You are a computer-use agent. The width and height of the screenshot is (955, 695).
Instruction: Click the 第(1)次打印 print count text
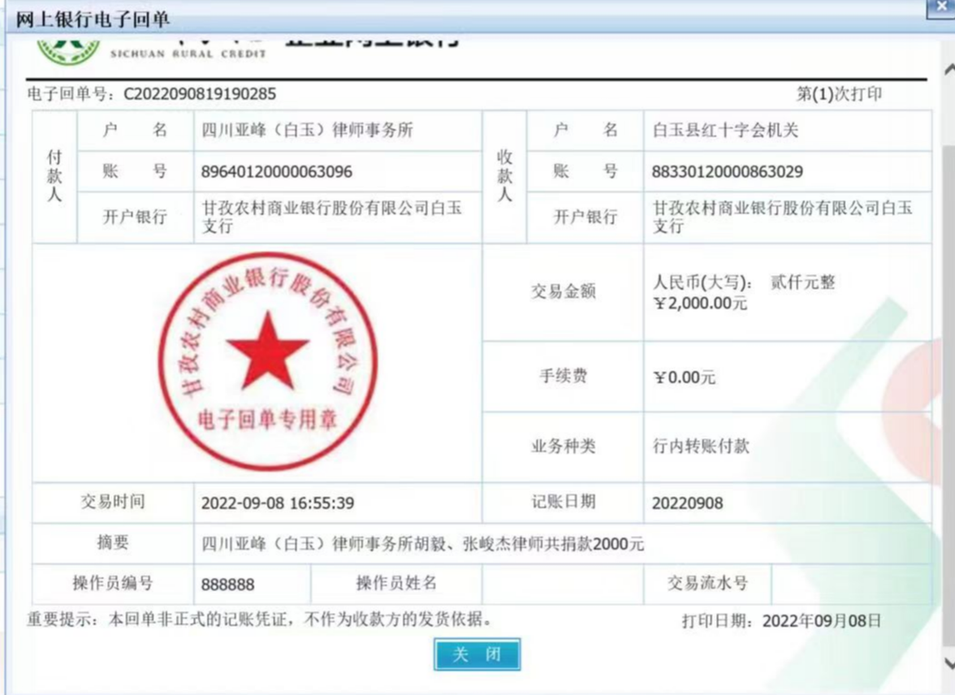click(x=839, y=94)
